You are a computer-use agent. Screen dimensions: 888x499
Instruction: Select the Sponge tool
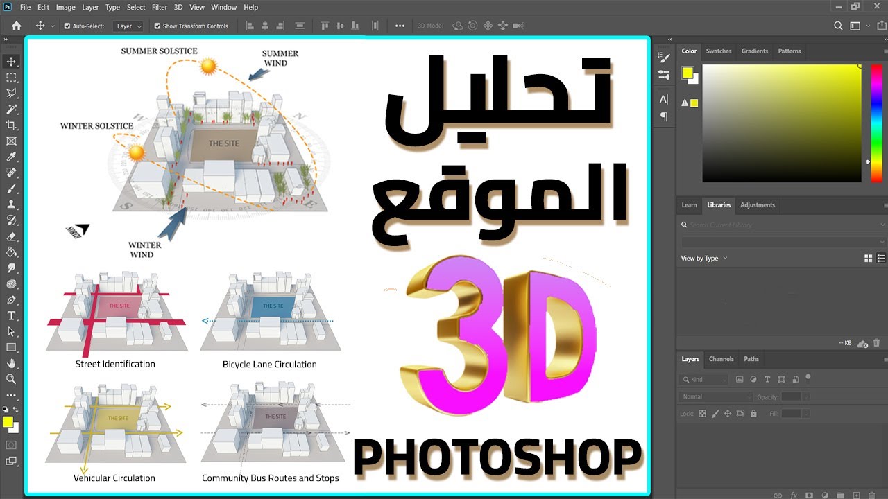click(x=11, y=284)
